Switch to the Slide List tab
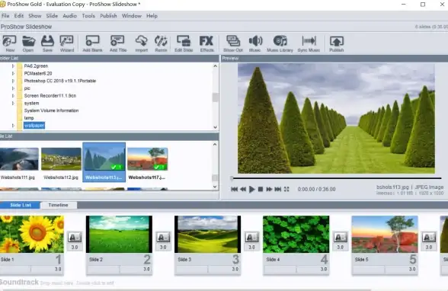Screen dimensions: 448x291 pos(20,205)
